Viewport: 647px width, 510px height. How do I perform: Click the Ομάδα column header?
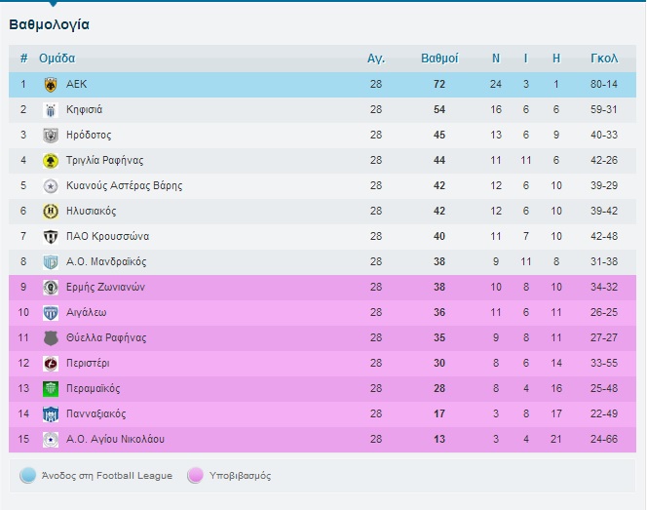[57, 59]
